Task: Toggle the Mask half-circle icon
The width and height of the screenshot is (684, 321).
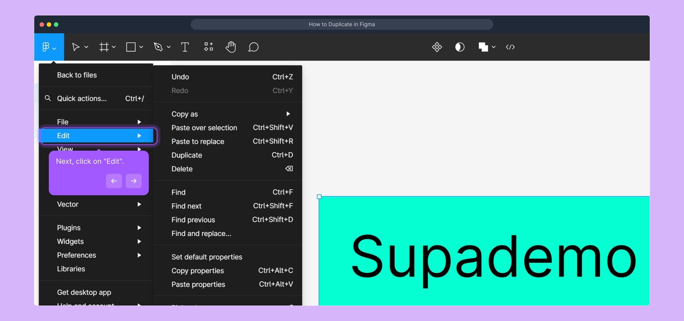Action: 460,47
